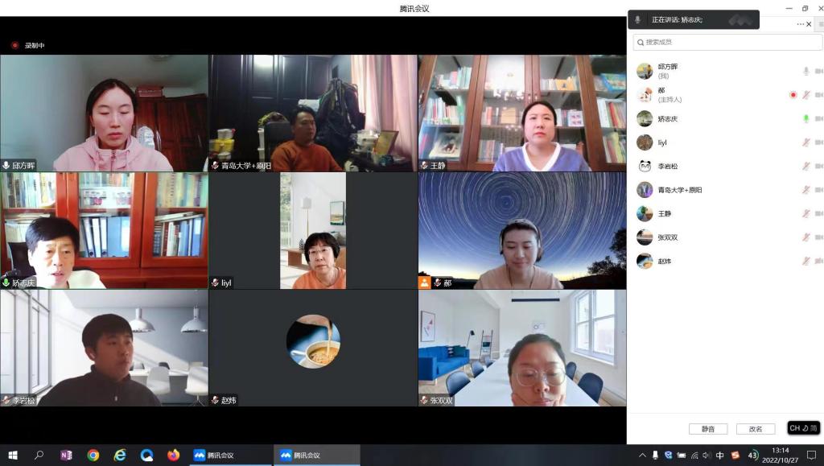Click the 改名 rename button

(755, 428)
